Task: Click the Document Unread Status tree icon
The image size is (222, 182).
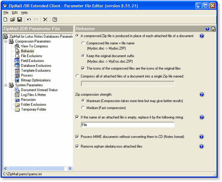Action: [x=17, y=90]
